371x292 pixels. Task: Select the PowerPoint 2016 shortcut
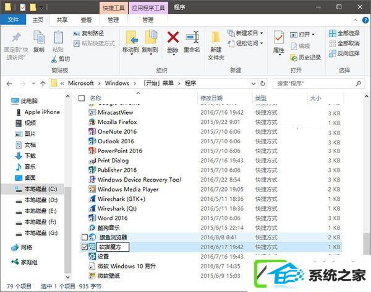(x=120, y=151)
